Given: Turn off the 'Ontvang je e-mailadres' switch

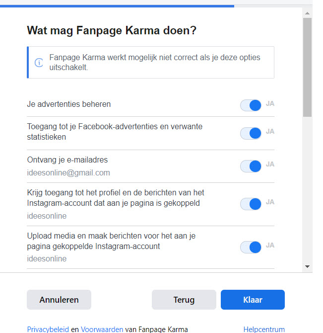Looking at the screenshot, I should (251, 166).
